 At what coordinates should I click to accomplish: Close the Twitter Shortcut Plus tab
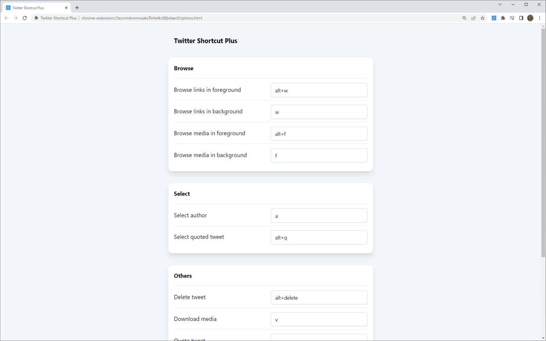tap(66, 8)
